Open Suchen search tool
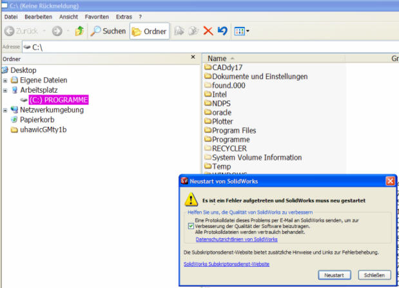Screen dimensions: 399x288 [108, 32]
